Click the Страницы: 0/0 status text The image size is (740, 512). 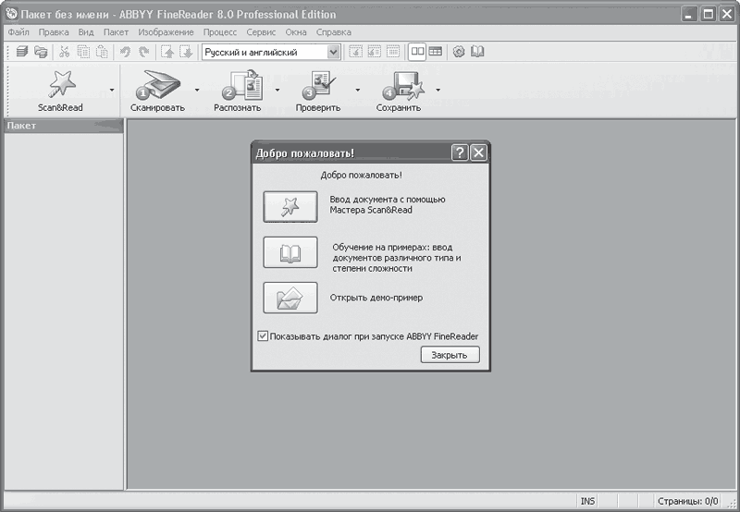687,501
